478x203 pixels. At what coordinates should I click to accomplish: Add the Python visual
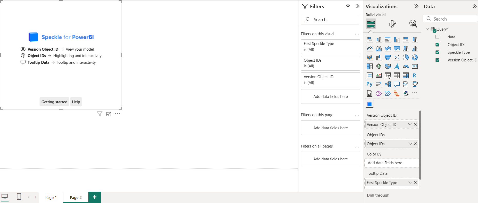(370, 84)
